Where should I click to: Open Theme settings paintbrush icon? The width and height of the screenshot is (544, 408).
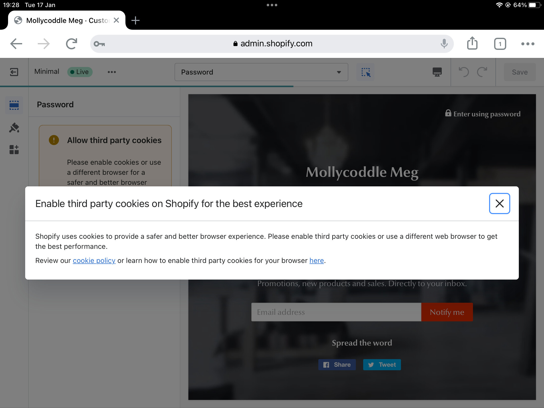click(x=14, y=128)
